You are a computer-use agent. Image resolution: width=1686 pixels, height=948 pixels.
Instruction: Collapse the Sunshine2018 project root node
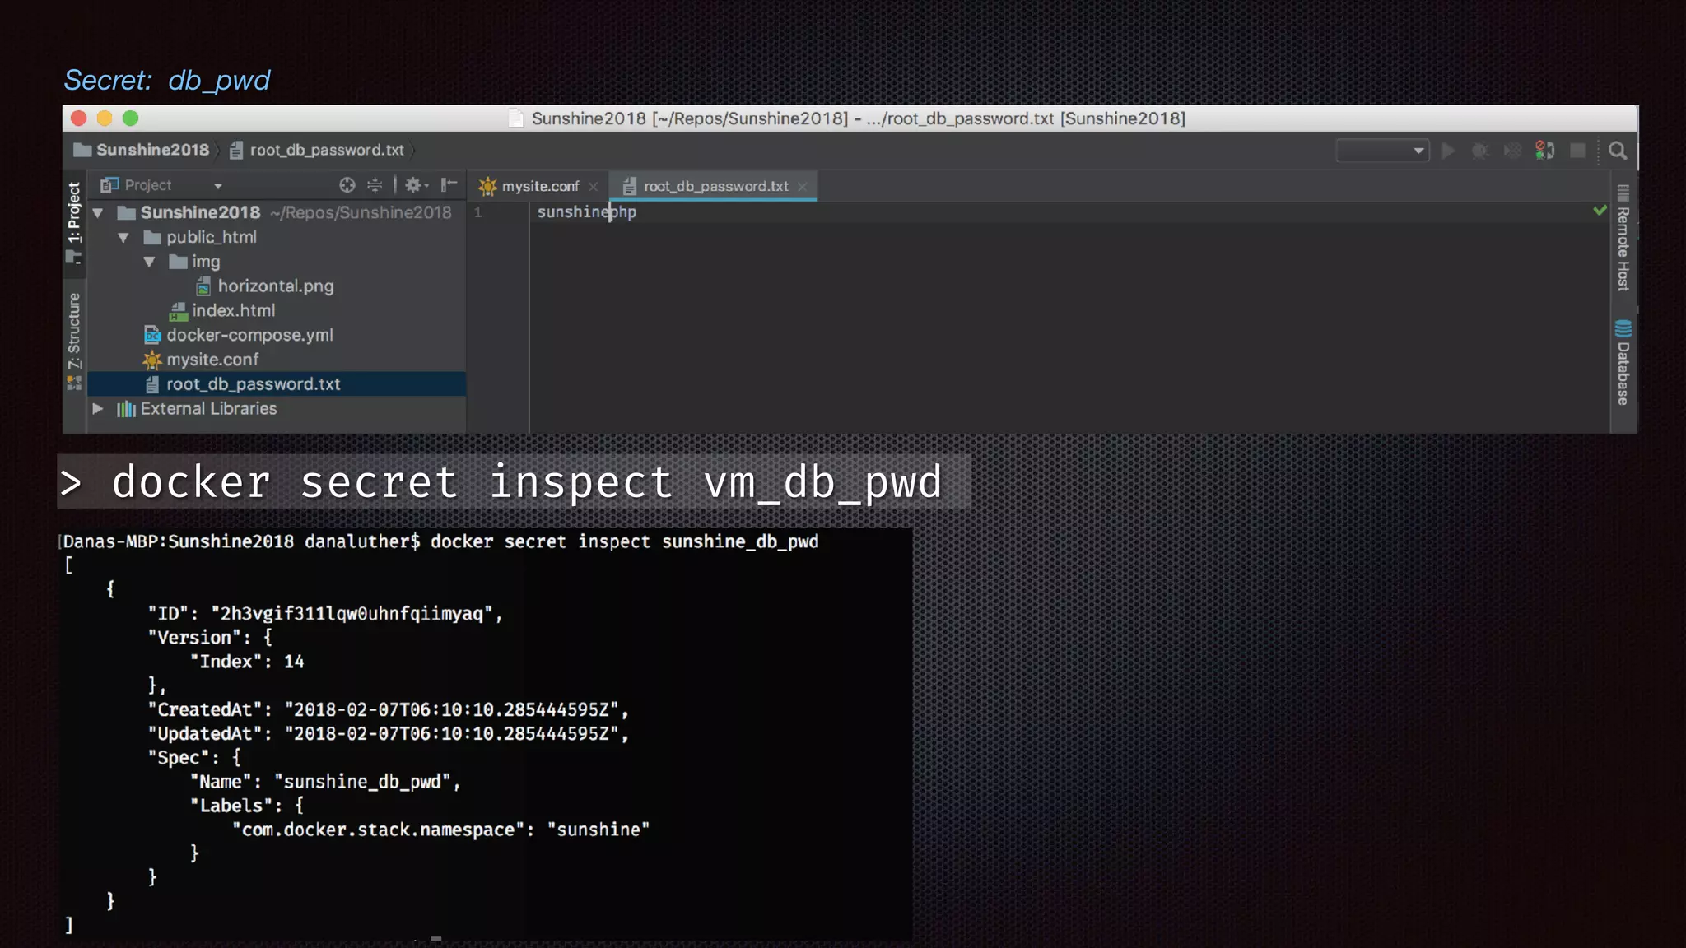click(x=98, y=213)
